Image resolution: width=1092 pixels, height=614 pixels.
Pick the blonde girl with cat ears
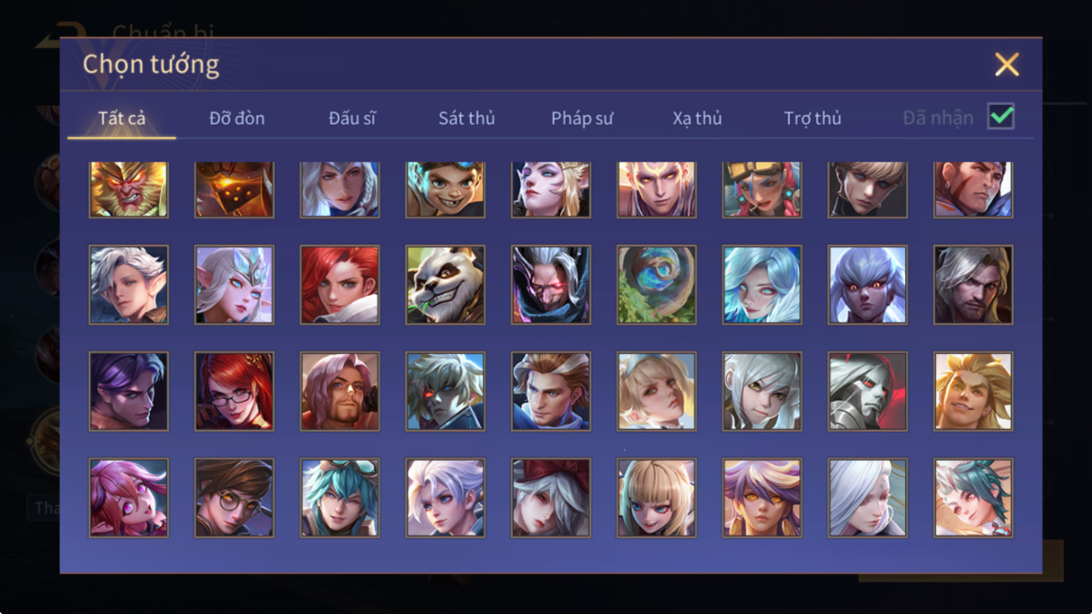(x=657, y=497)
